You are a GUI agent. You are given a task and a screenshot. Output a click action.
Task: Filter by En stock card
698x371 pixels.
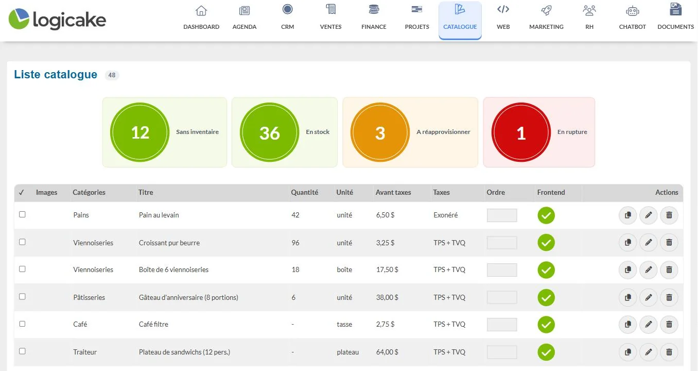(285, 132)
